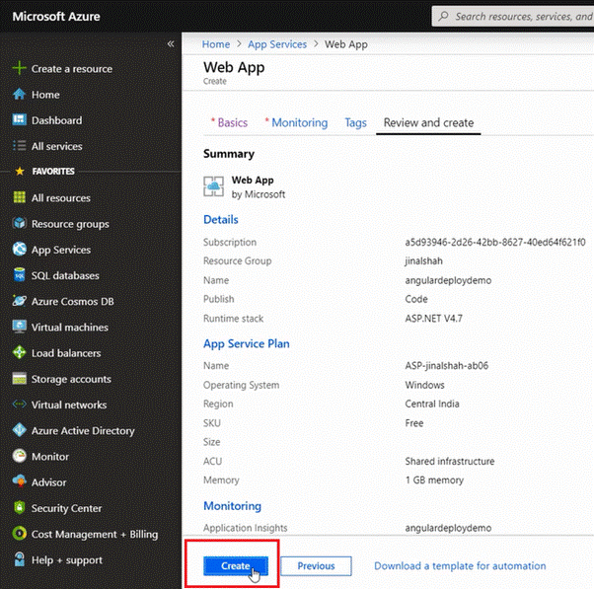
Task: Open Security Center in the sidebar
Action: coord(66,508)
